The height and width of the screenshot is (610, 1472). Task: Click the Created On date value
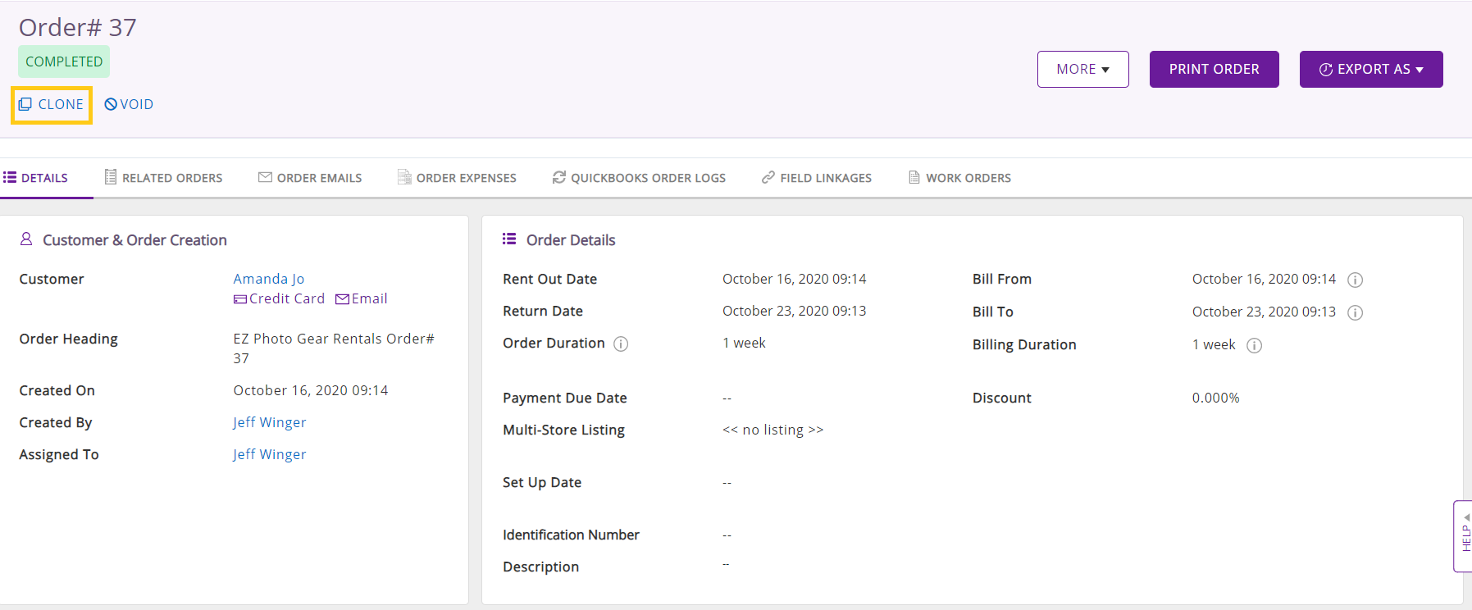(x=311, y=390)
